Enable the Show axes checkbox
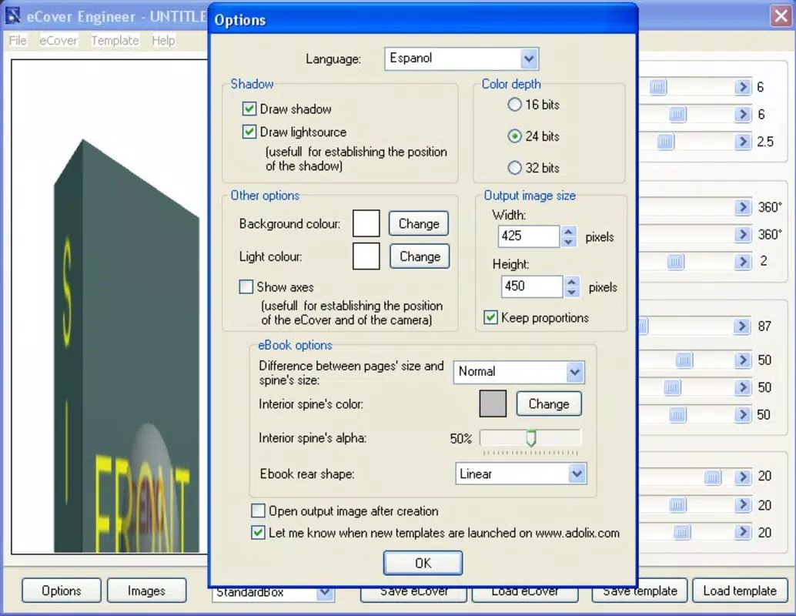The image size is (796, 616). pyautogui.click(x=246, y=287)
